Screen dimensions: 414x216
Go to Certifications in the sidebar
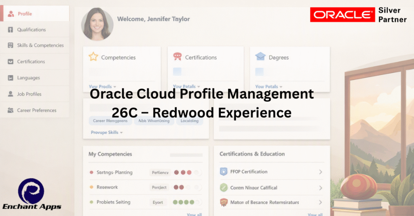[35, 61]
